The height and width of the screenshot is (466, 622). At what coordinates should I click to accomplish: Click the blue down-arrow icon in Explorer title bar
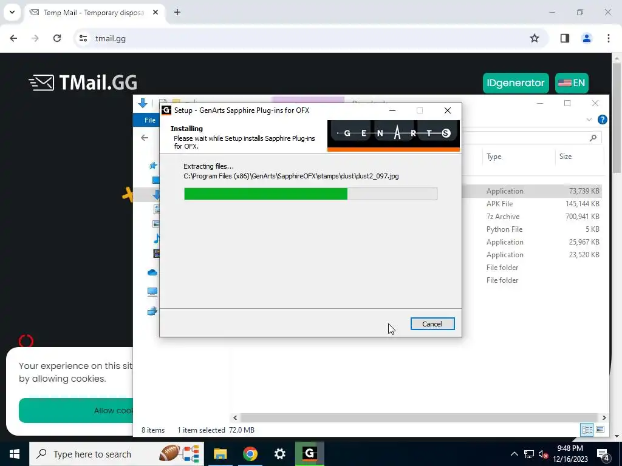click(x=143, y=103)
